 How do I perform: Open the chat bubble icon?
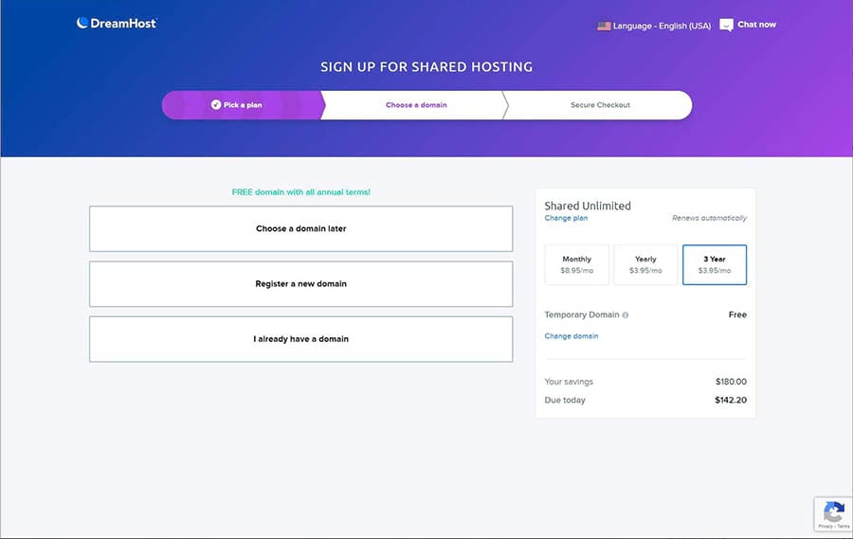tap(726, 25)
